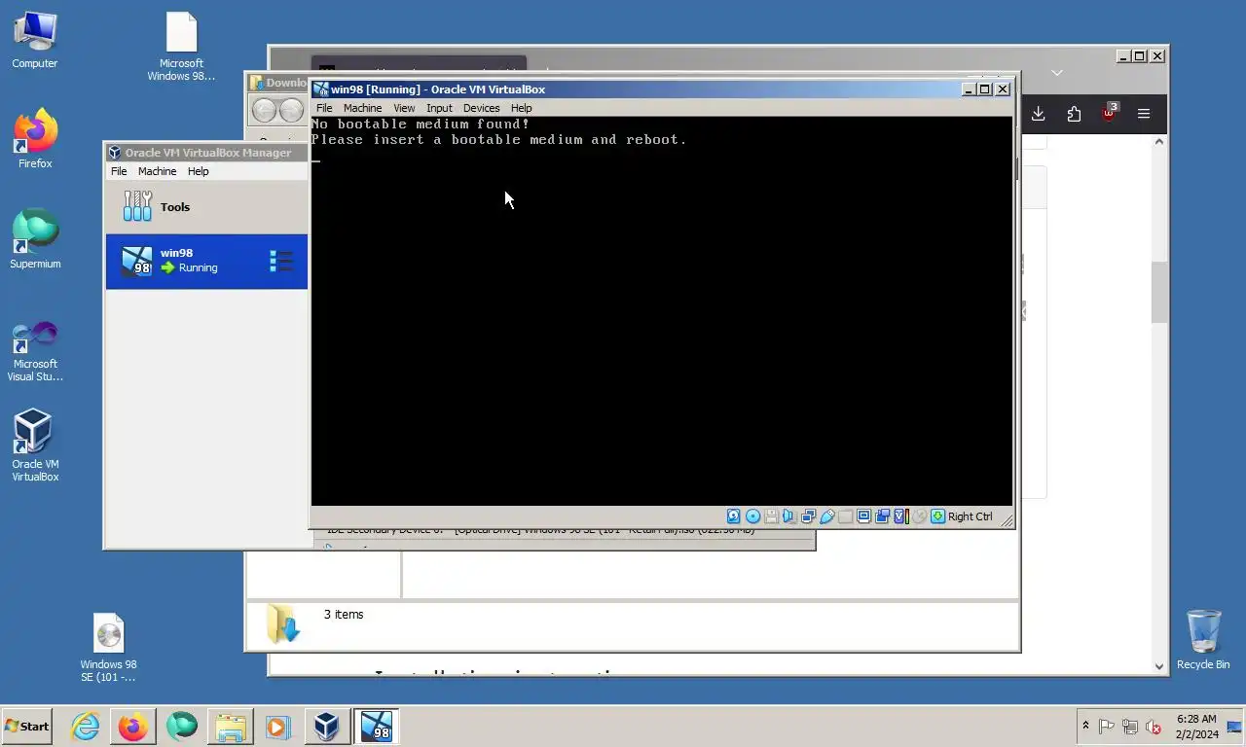Open Input menu in win98 VM window
Image resolution: width=1246 pixels, height=747 pixels.
pos(439,108)
